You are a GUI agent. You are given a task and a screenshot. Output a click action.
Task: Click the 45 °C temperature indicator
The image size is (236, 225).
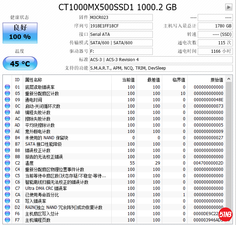click(20, 64)
